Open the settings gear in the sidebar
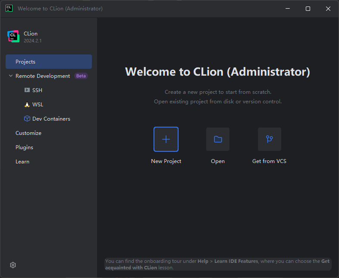The width and height of the screenshot is (339, 278). (13, 265)
